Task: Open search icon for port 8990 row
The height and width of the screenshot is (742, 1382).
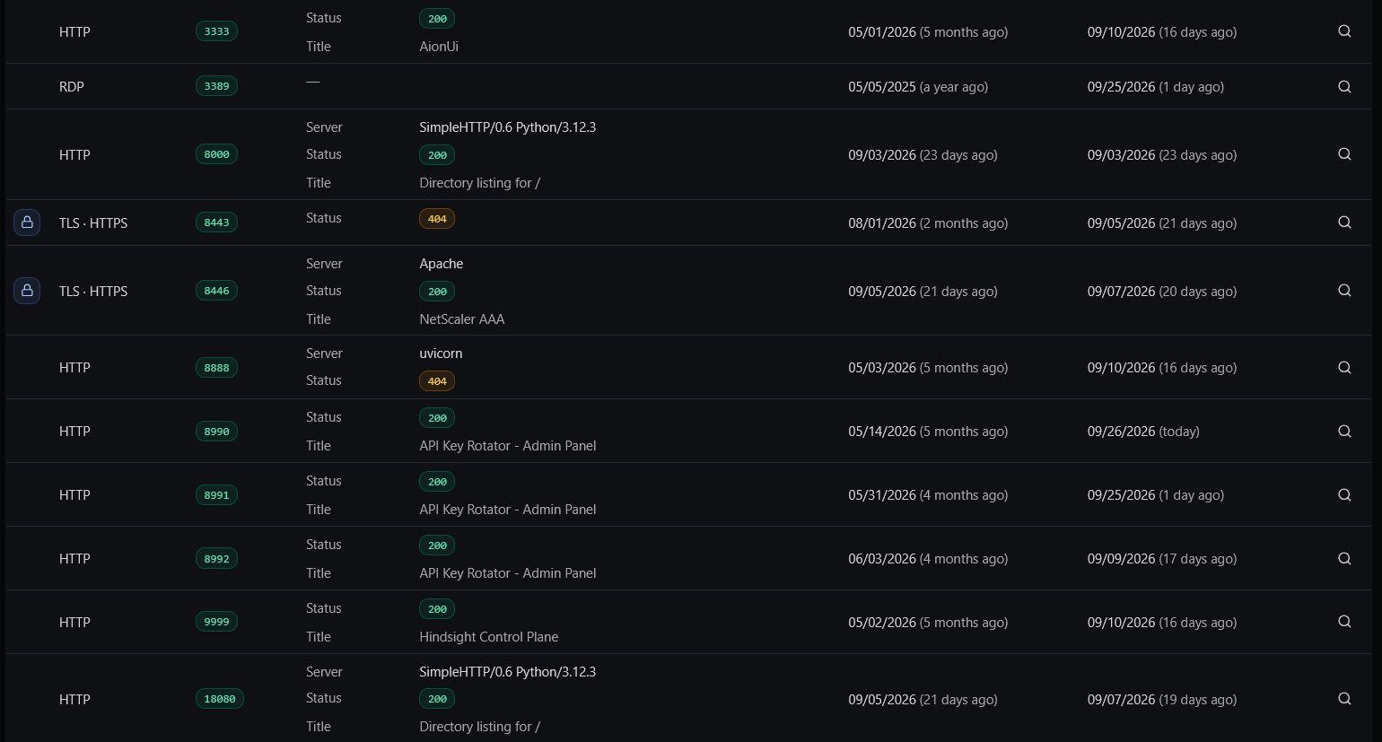Action: [x=1344, y=432]
